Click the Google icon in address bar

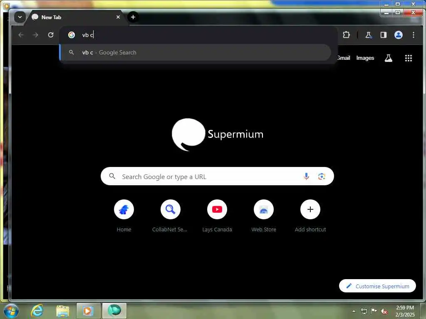[72, 35]
